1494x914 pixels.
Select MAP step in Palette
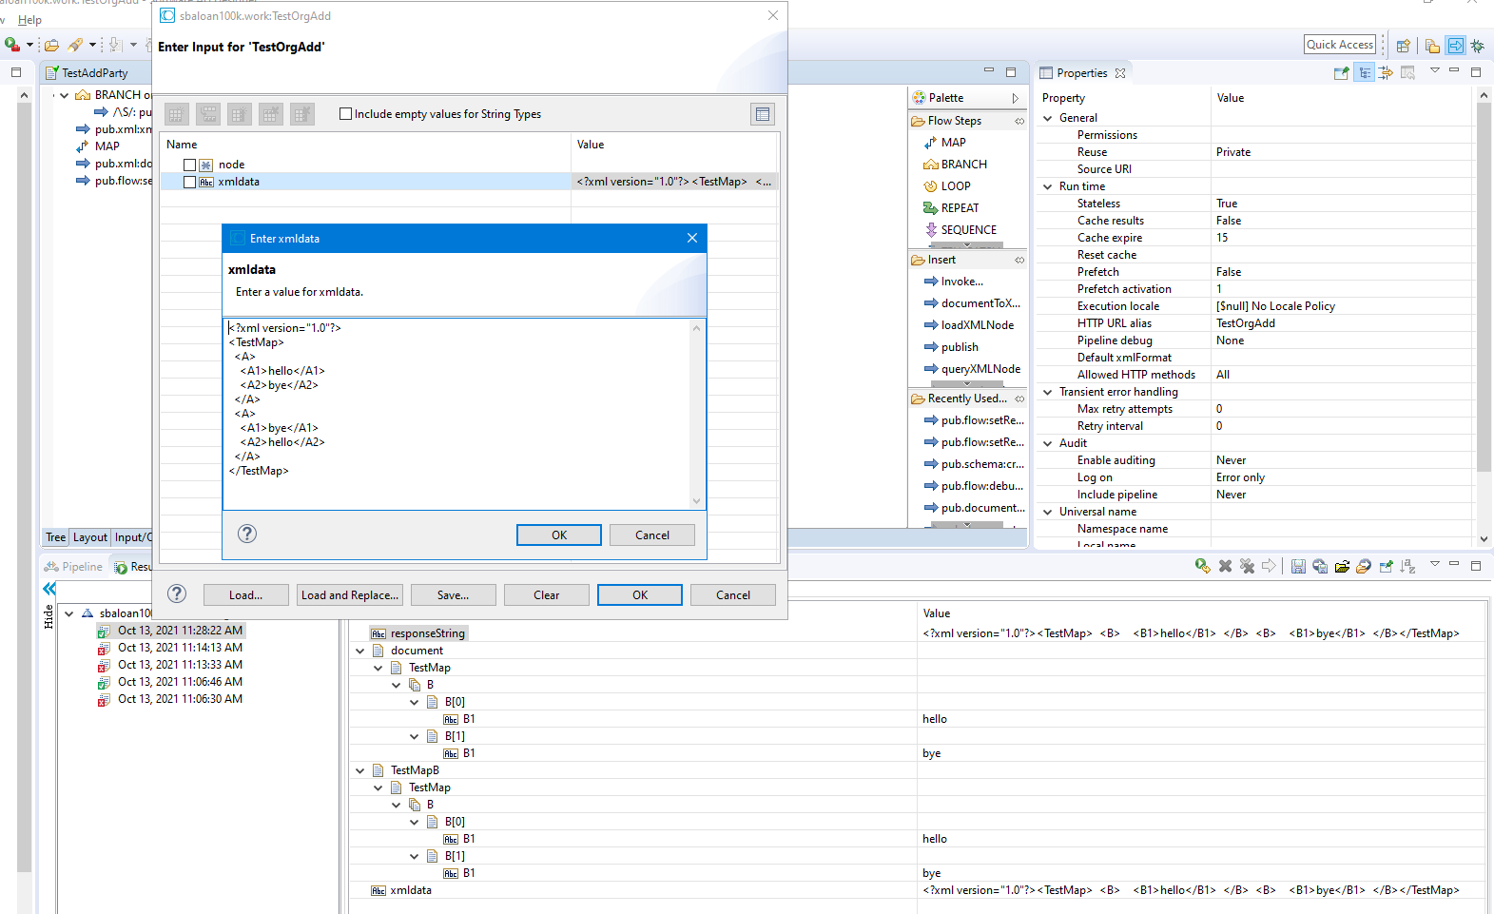(954, 142)
